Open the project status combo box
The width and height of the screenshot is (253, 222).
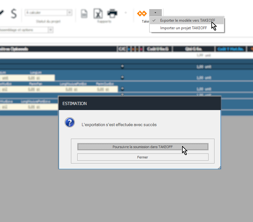click(48, 13)
